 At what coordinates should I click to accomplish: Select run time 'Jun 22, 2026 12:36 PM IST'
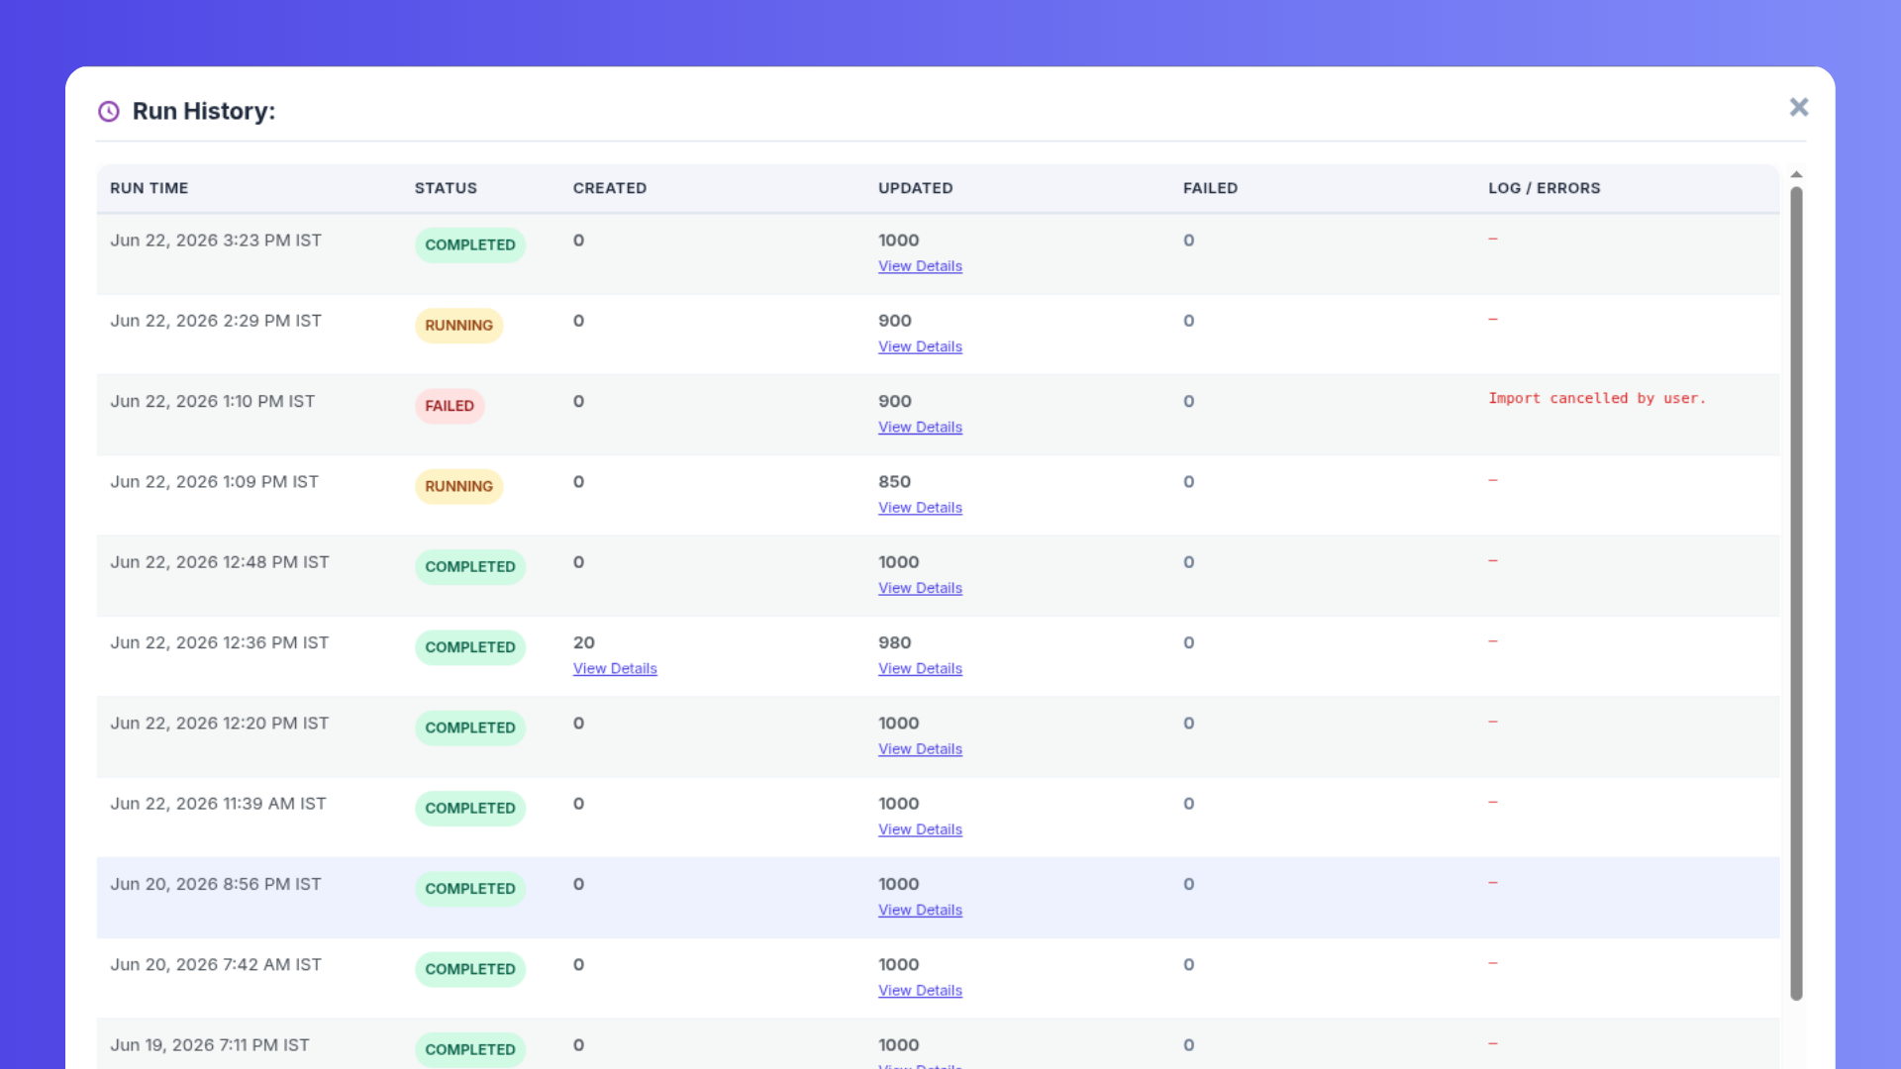(x=220, y=642)
